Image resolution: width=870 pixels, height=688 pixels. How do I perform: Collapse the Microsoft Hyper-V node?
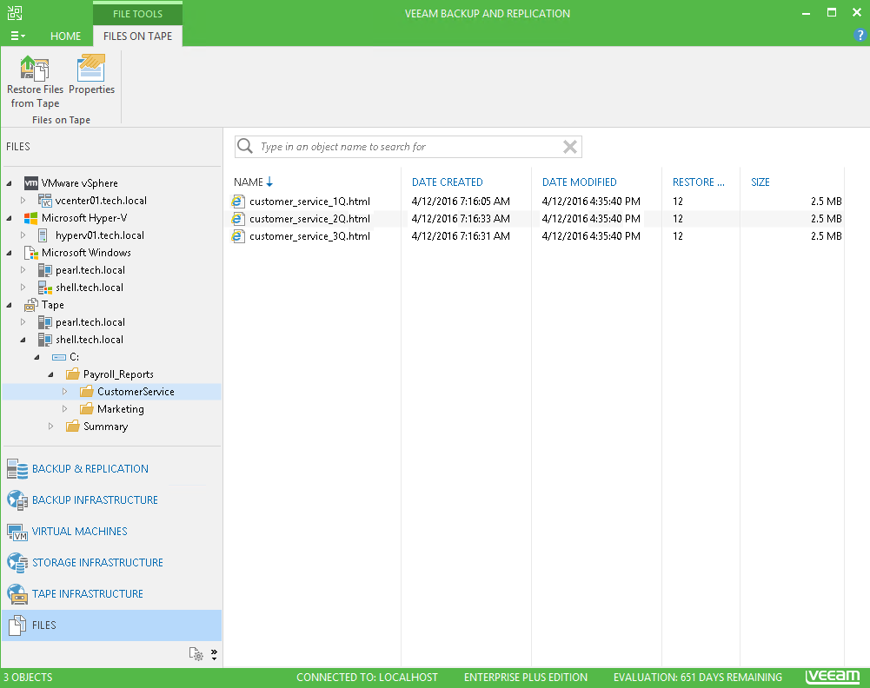[x=9, y=218]
